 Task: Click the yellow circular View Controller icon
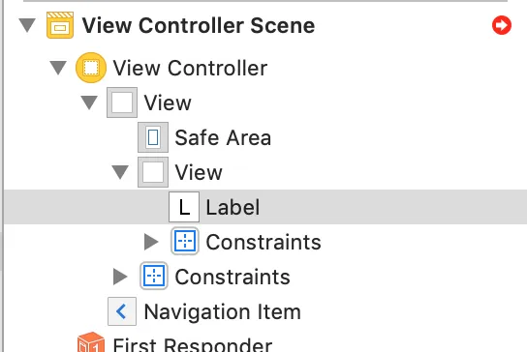[91, 68]
